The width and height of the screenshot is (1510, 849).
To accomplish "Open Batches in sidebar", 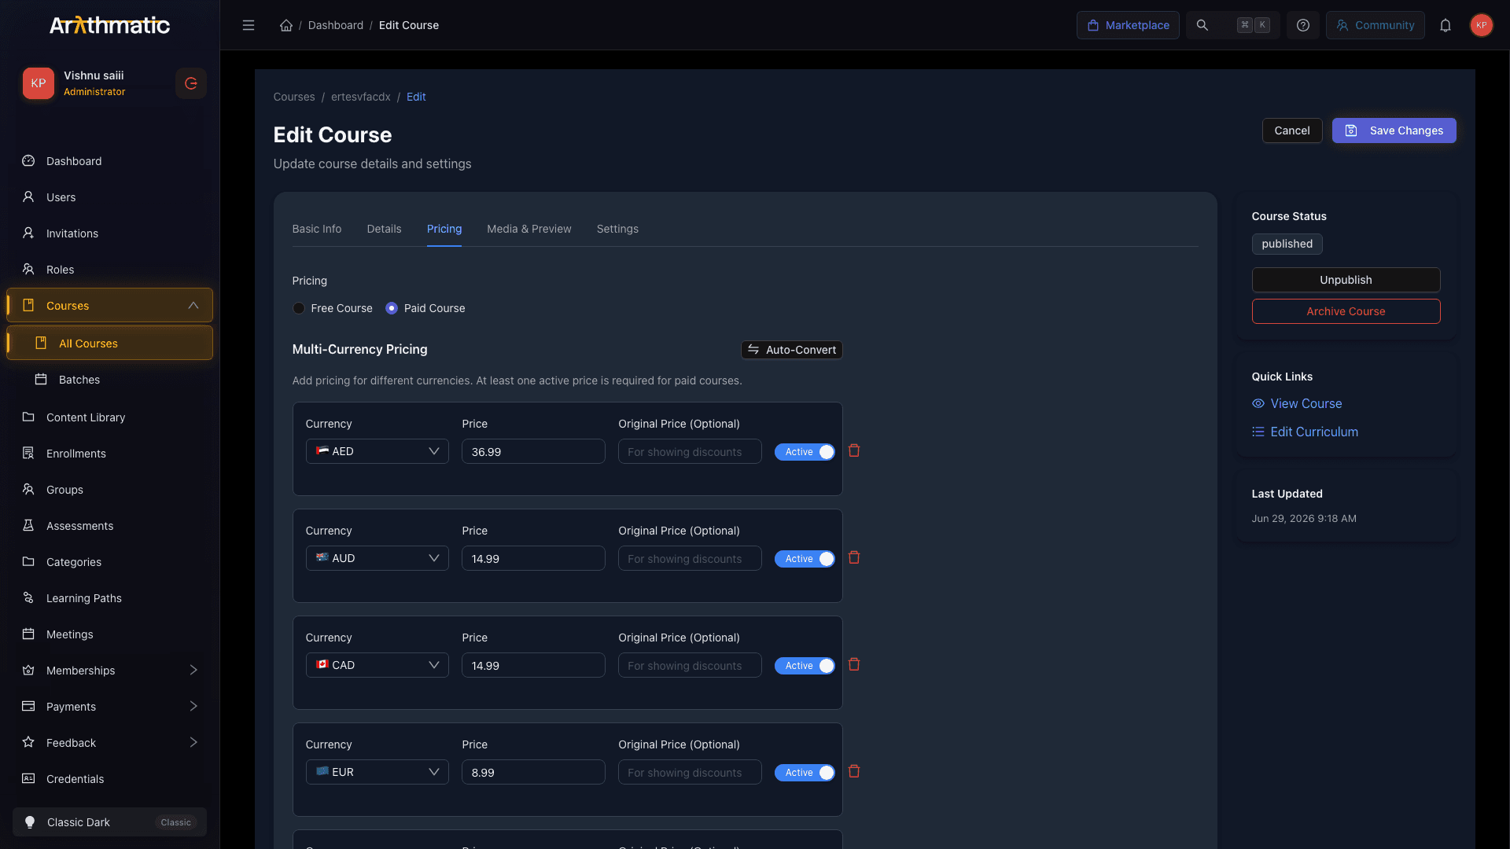I will tap(109, 380).
